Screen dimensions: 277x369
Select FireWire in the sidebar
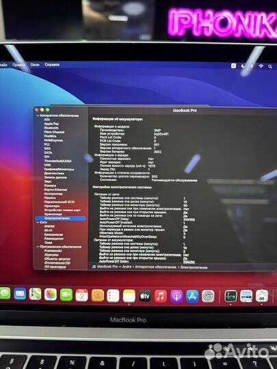[x=51, y=136]
